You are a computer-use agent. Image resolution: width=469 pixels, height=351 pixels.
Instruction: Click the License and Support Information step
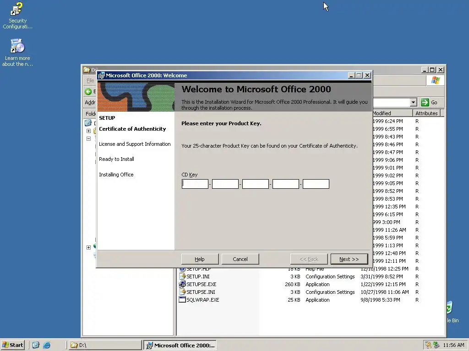(x=135, y=144)
